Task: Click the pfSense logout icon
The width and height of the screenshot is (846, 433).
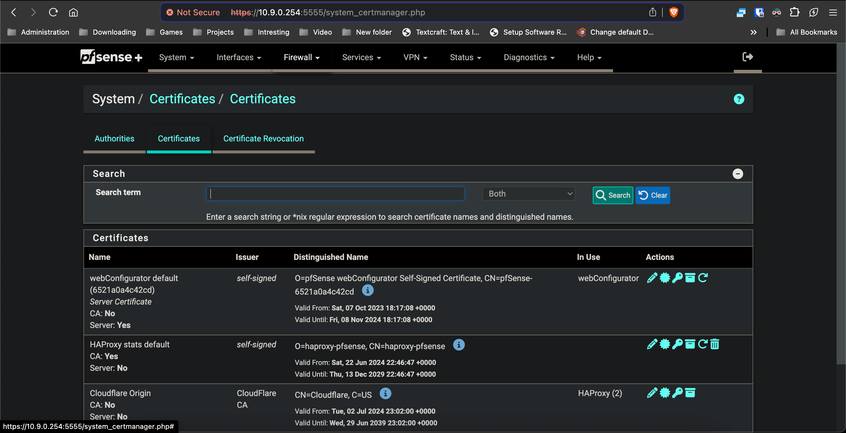Action: click(x=748, y=57)
